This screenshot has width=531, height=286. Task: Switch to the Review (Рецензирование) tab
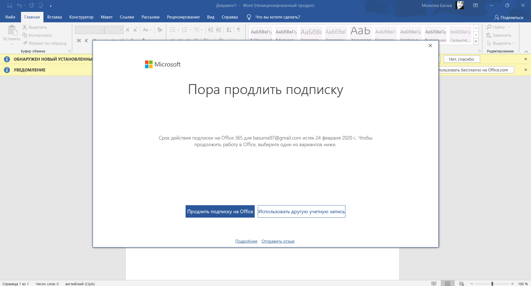[x=183, y=17]
